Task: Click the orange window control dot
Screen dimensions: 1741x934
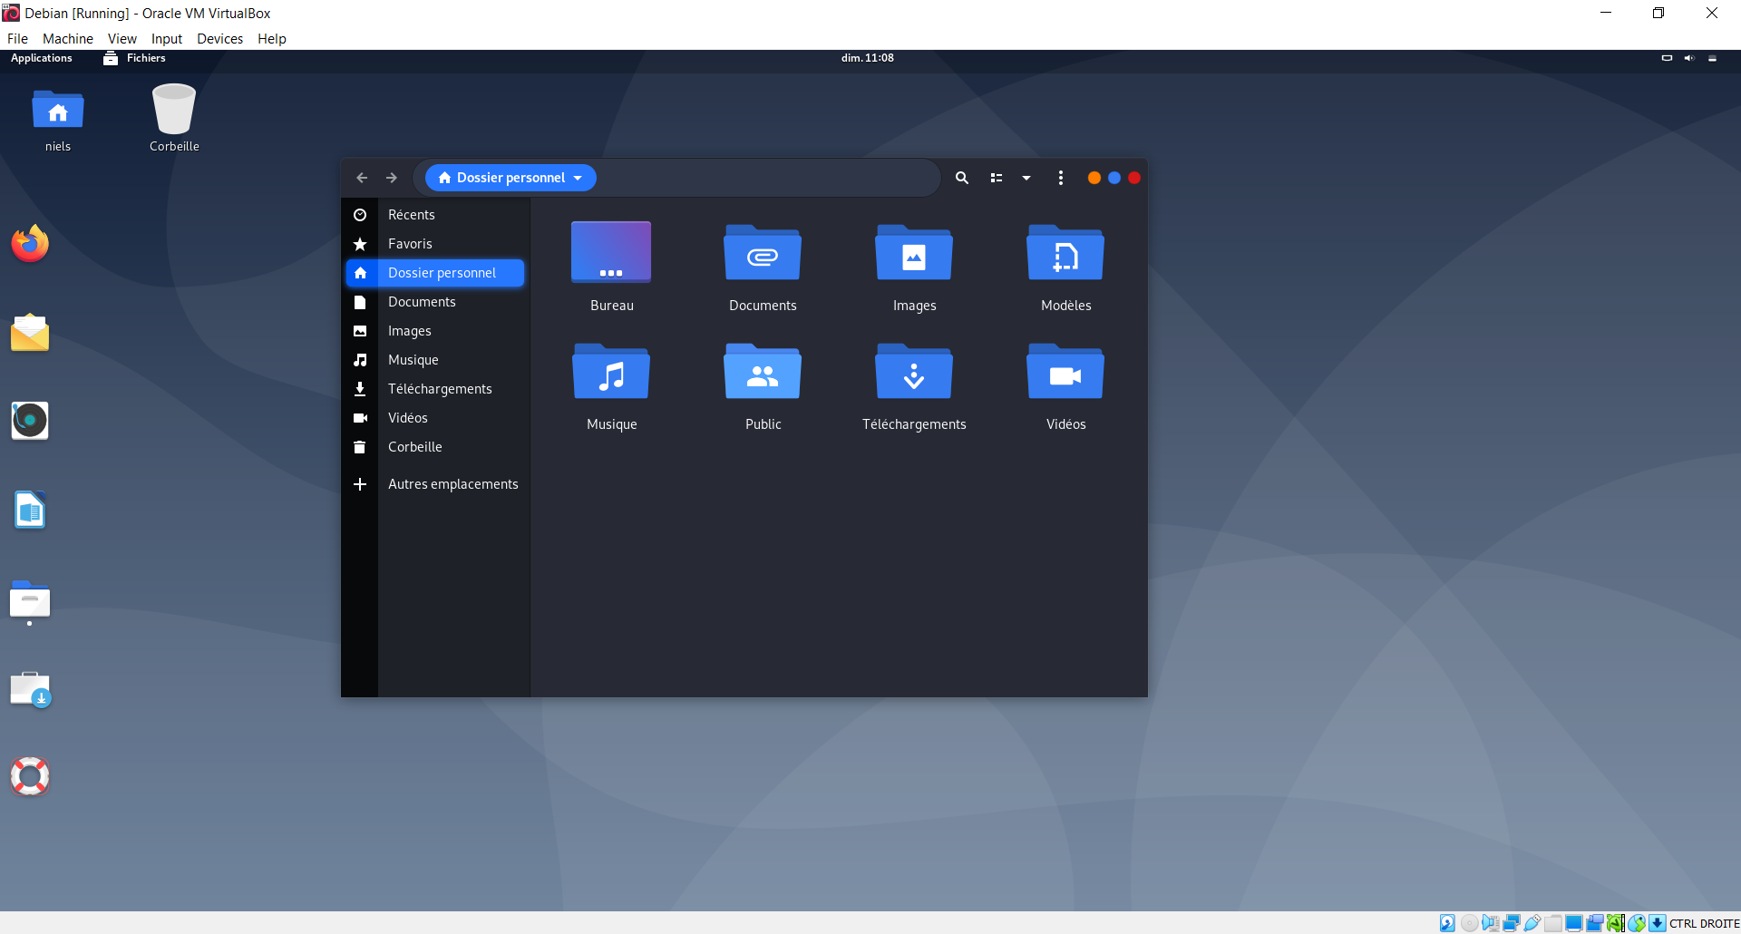Action: coord(1094,178)
